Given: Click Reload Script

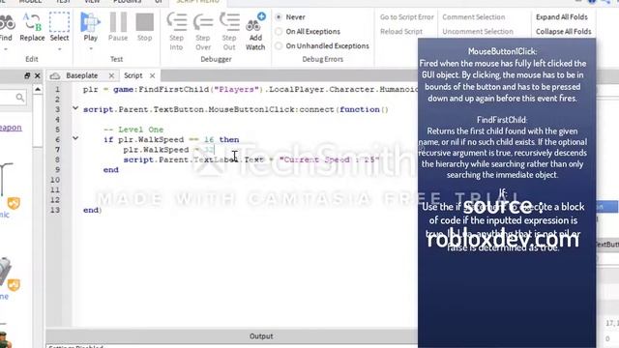Looking at the screenshot, I should [x=401, y=32].
